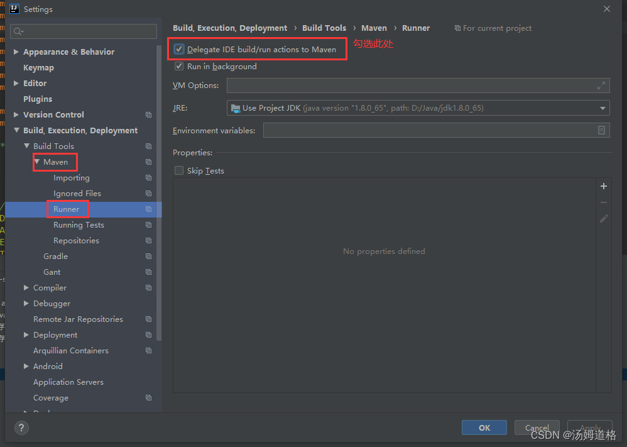627x447 pixels.
Task: Click the settings search field
Action: pyautogui.click(x=84, y=31)
